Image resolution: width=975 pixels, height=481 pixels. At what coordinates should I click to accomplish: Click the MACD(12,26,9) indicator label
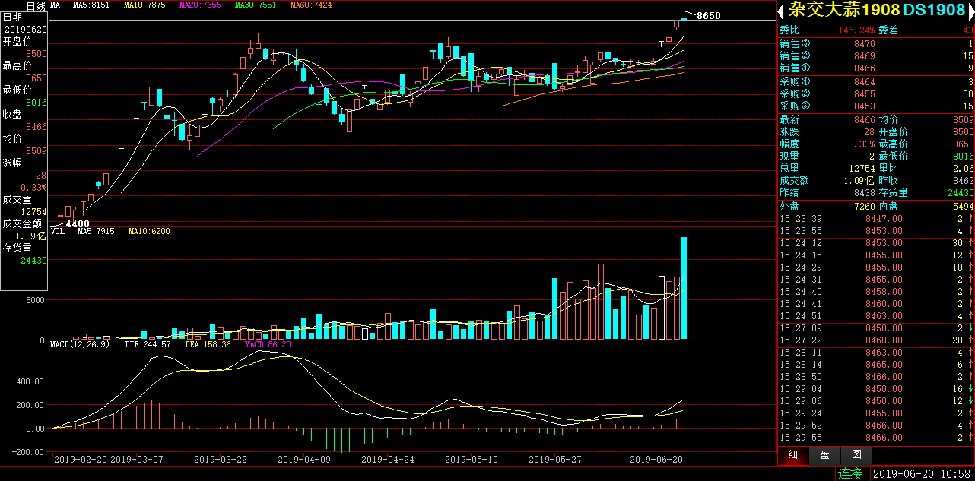pos(80,344)
